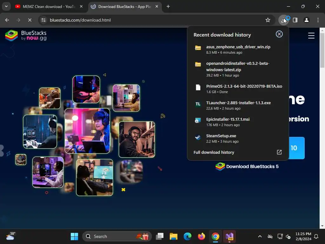This screenshot has height=244, width=325.
Task: Close the Recent download history popup
Action: 279,34
